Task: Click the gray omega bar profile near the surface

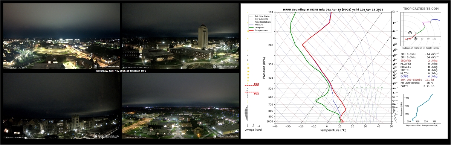Action: 246,113
